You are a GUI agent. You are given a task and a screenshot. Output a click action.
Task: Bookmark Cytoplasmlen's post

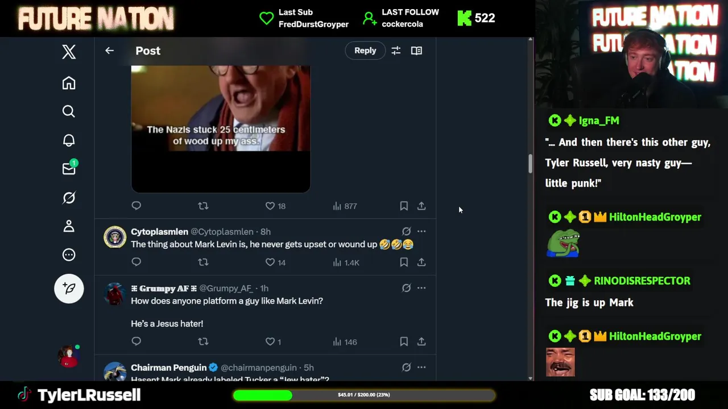pyautogui.click(x=404, y=262)
